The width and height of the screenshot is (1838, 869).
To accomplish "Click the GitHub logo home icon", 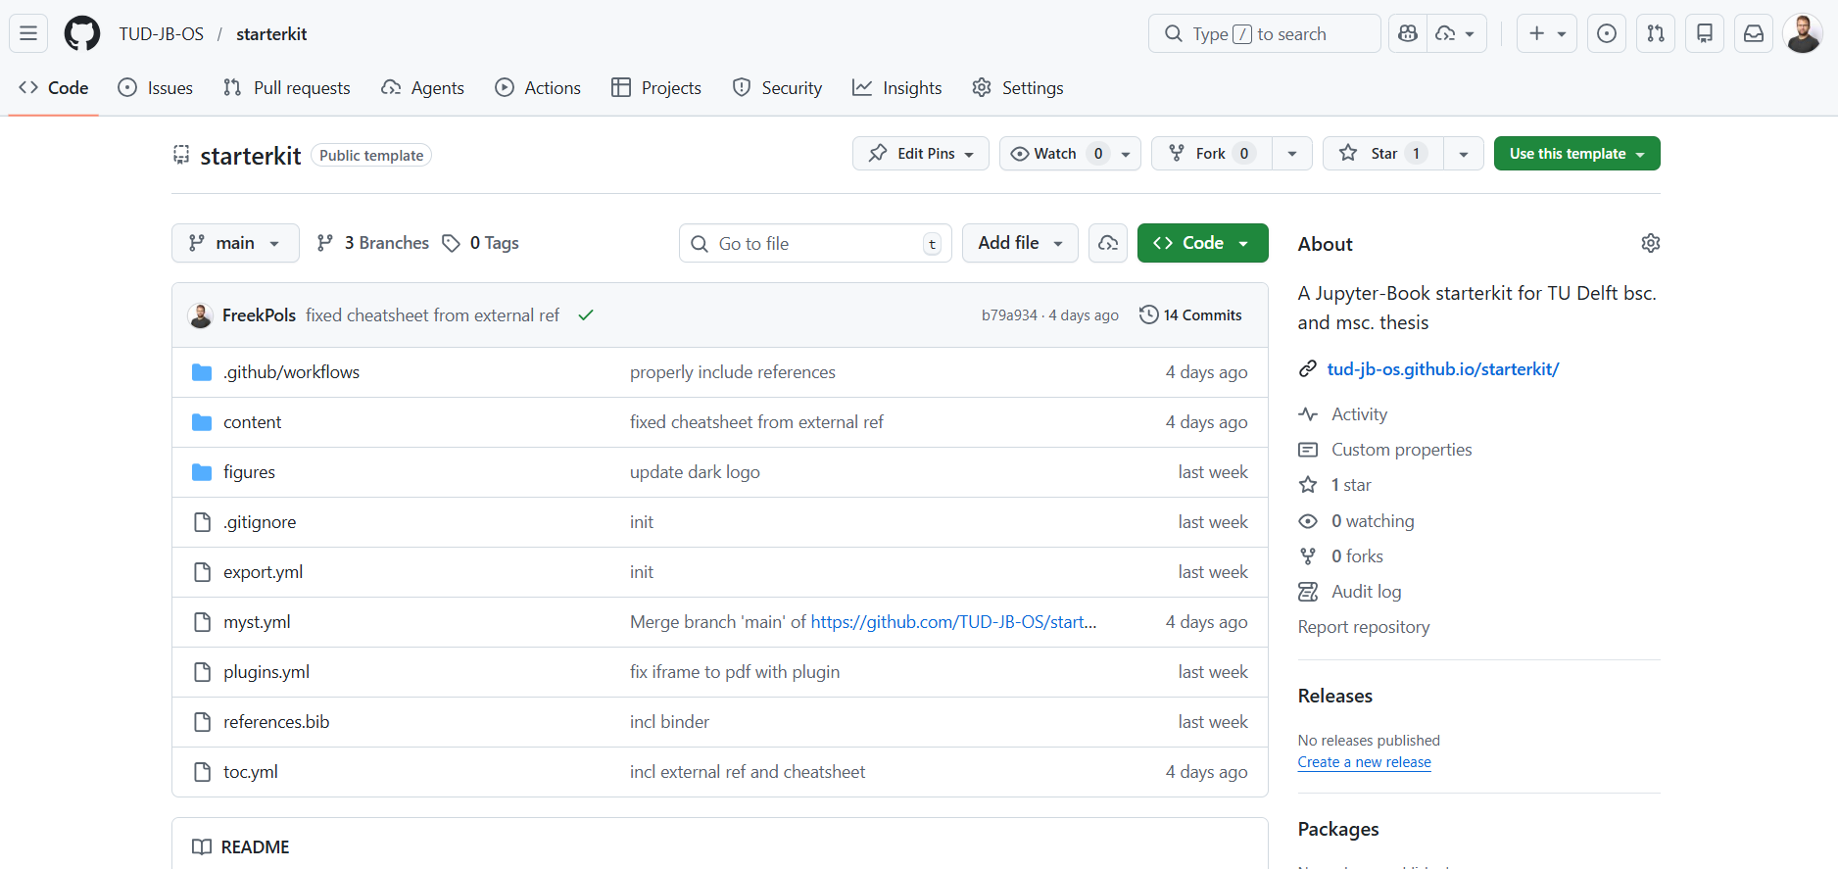I will [82, 33].
